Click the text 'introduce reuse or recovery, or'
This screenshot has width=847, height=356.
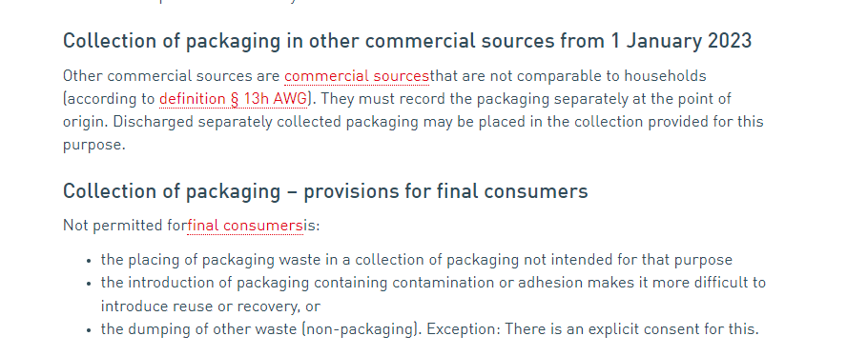(211, 307)
